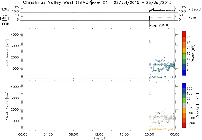Click the blue top segment of Velocity bar
The image size is (202, 140).
pyautogui.click(x=184, y=86)
